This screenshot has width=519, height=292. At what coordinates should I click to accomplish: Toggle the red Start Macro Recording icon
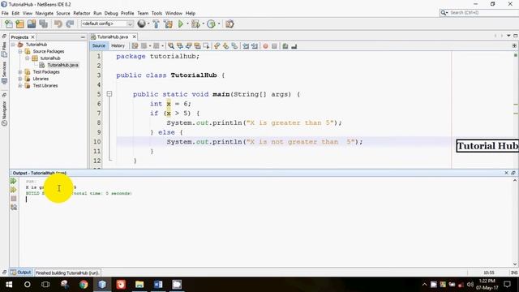coord(265,46)
